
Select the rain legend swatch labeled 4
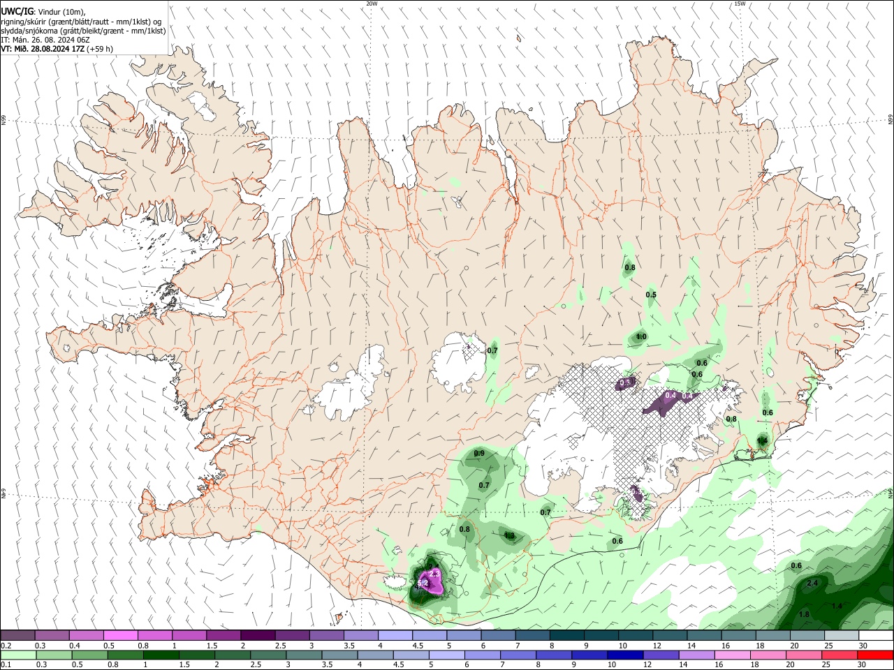point(375,655)
